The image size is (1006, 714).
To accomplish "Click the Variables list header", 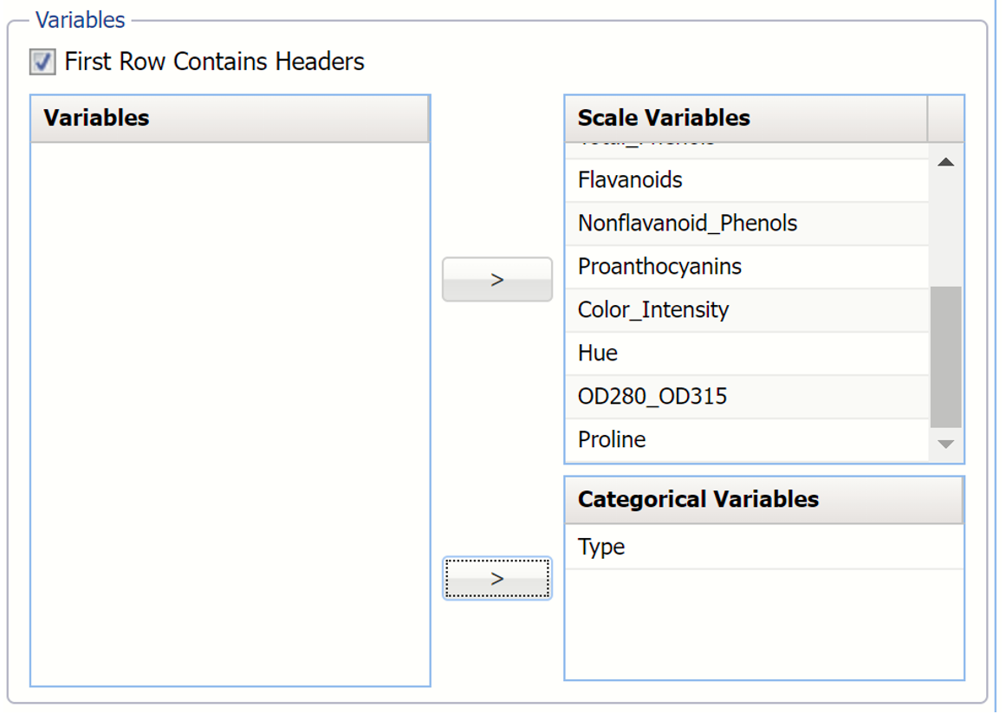I will (x=230, y=118).
